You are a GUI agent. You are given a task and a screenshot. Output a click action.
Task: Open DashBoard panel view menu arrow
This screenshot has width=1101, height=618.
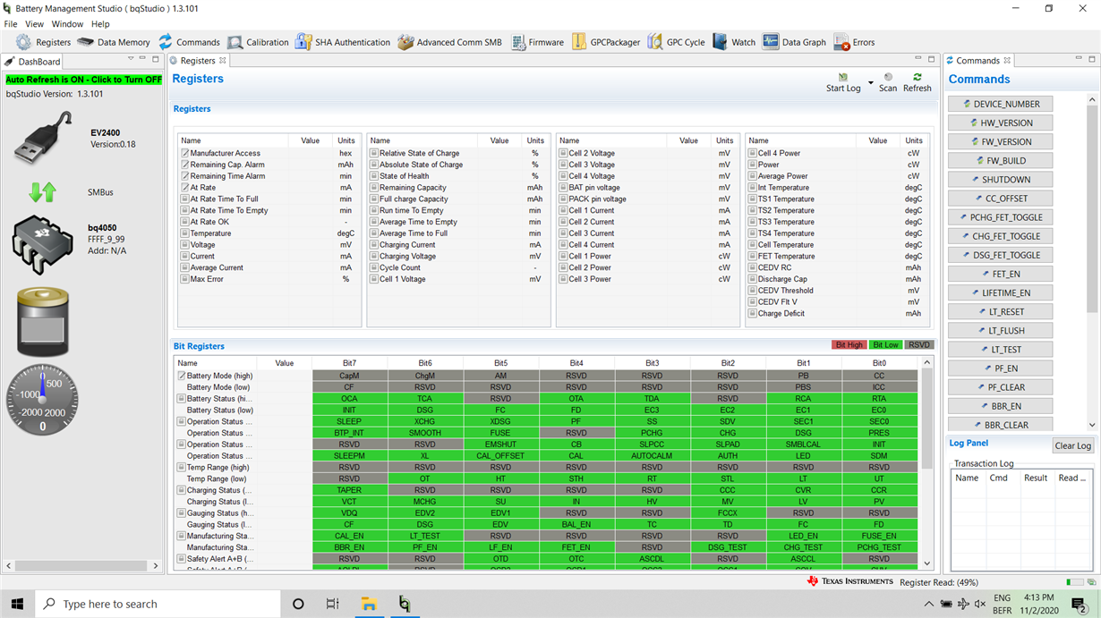pos(131,59)
